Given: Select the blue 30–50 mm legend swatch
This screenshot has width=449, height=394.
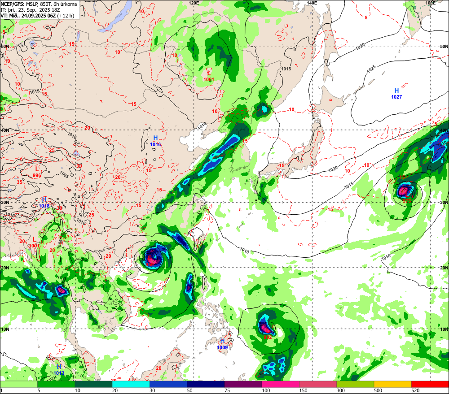Looking at the screenshot, I should [168, 384].
